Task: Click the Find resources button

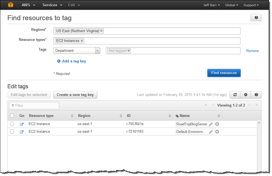Action: (x=224, y=73)
